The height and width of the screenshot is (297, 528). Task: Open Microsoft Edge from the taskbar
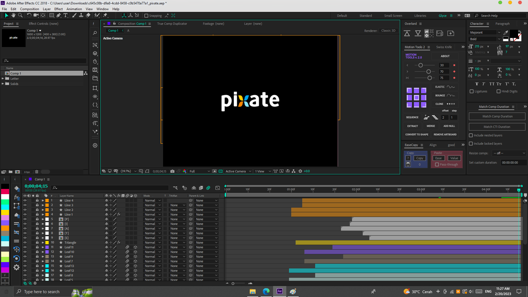266,291
